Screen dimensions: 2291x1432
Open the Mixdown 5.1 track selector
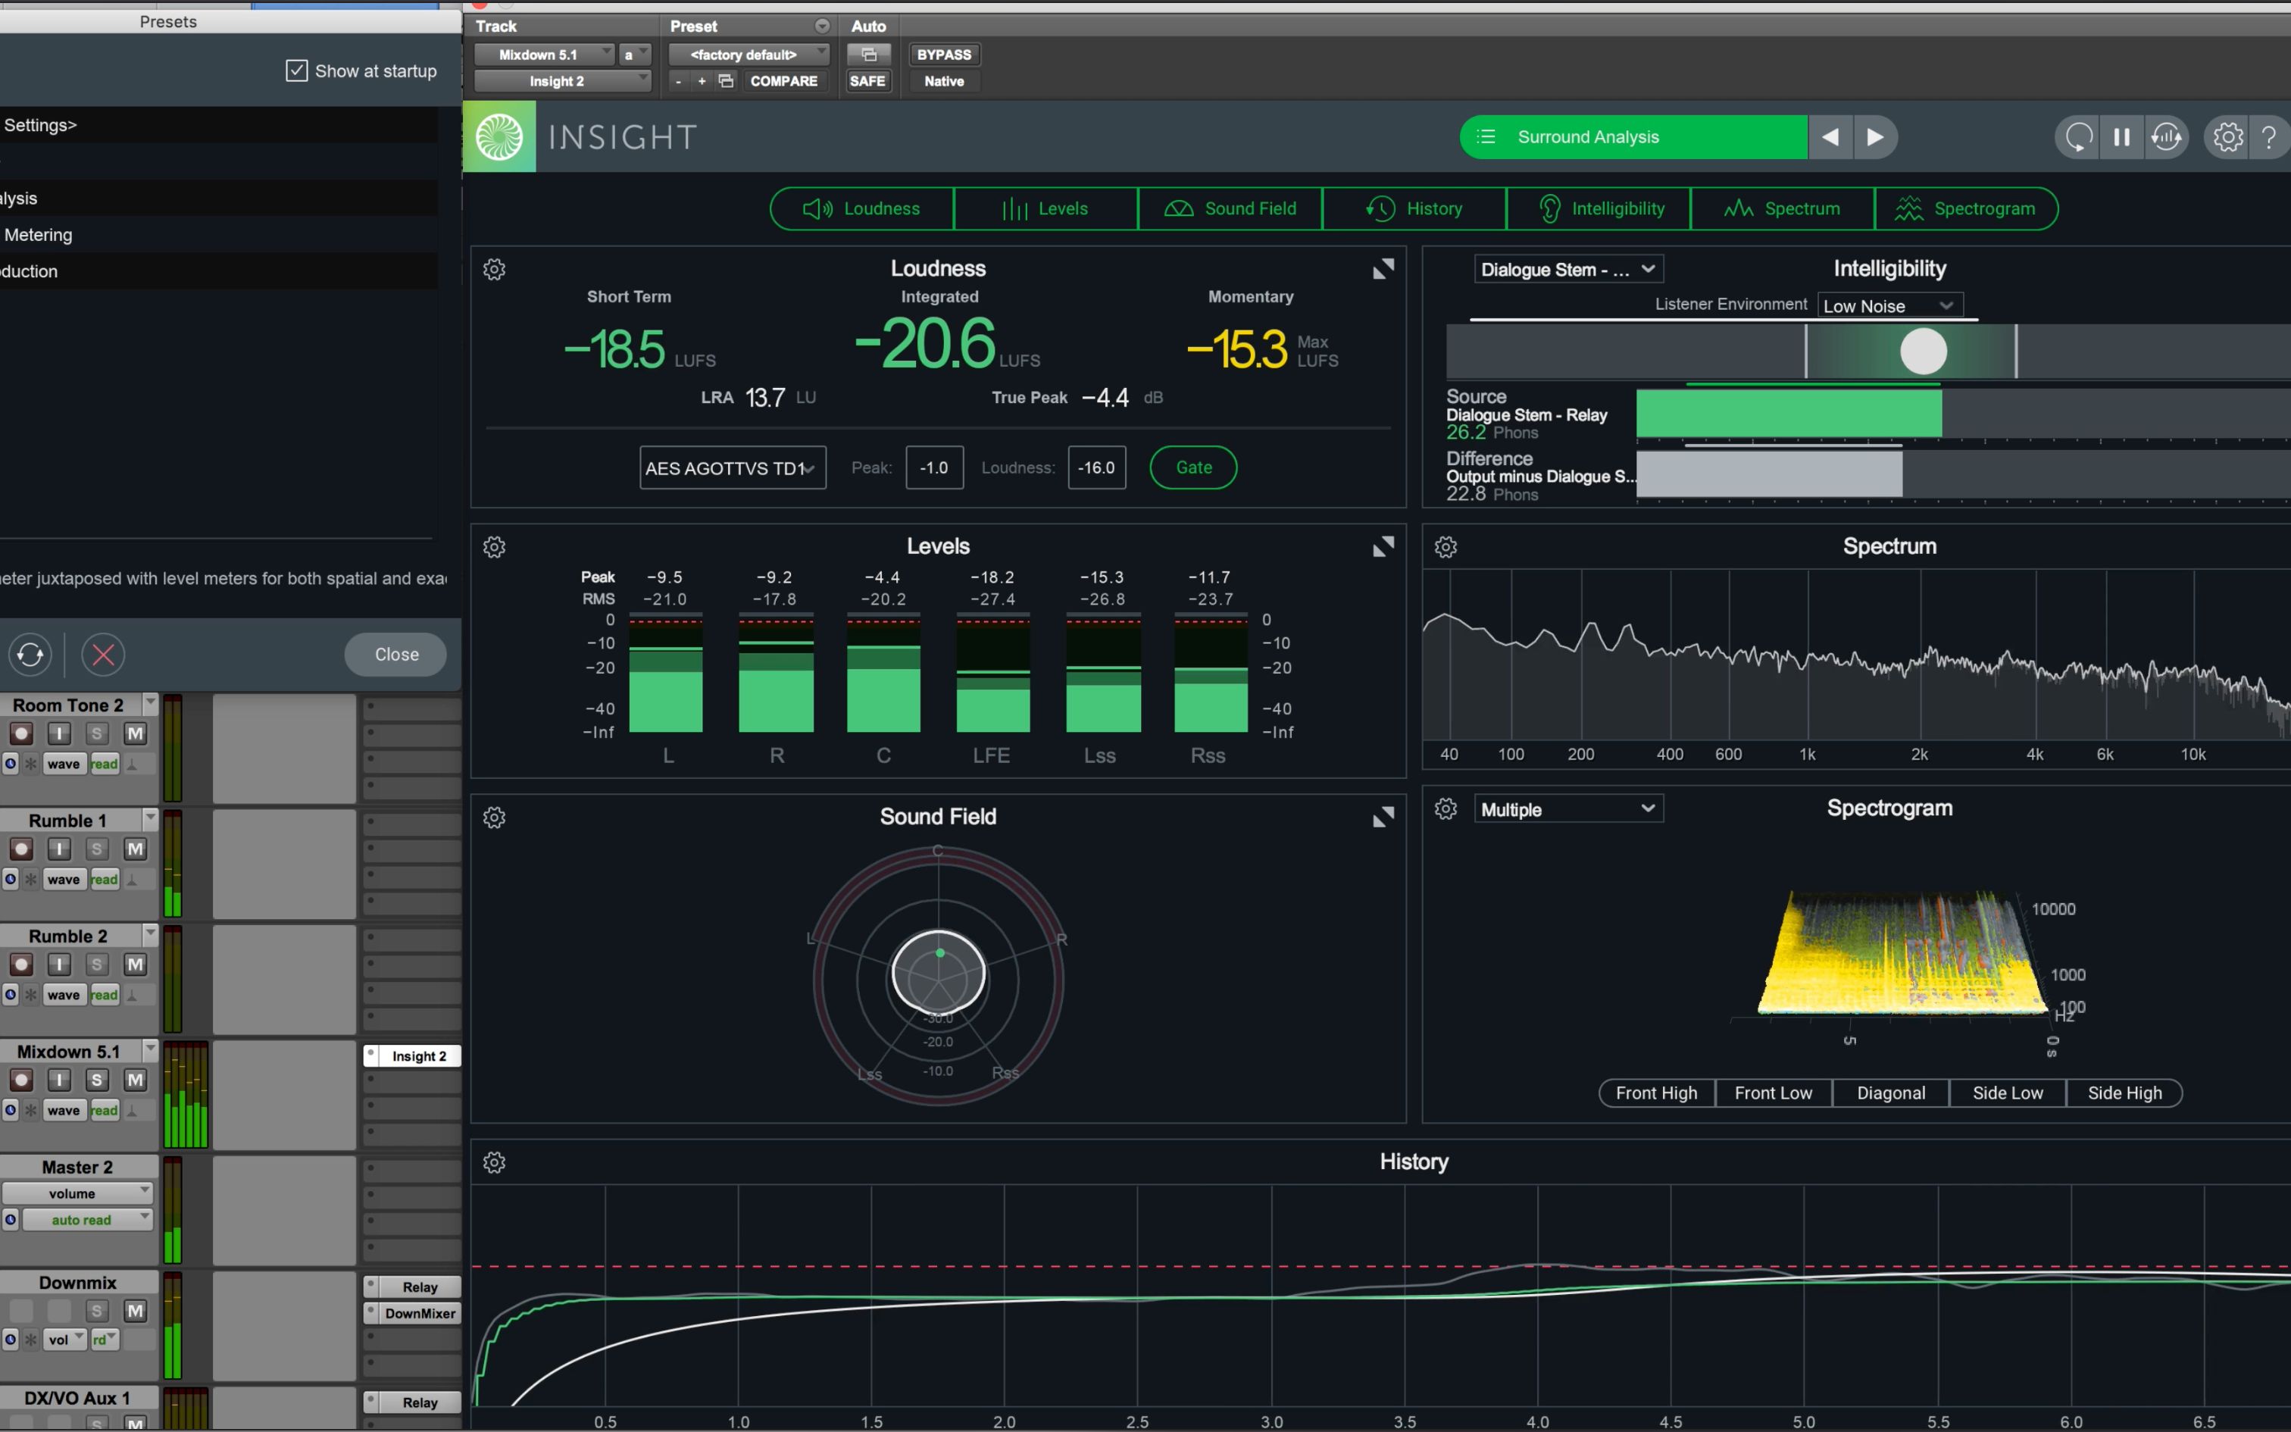point(545,55)
